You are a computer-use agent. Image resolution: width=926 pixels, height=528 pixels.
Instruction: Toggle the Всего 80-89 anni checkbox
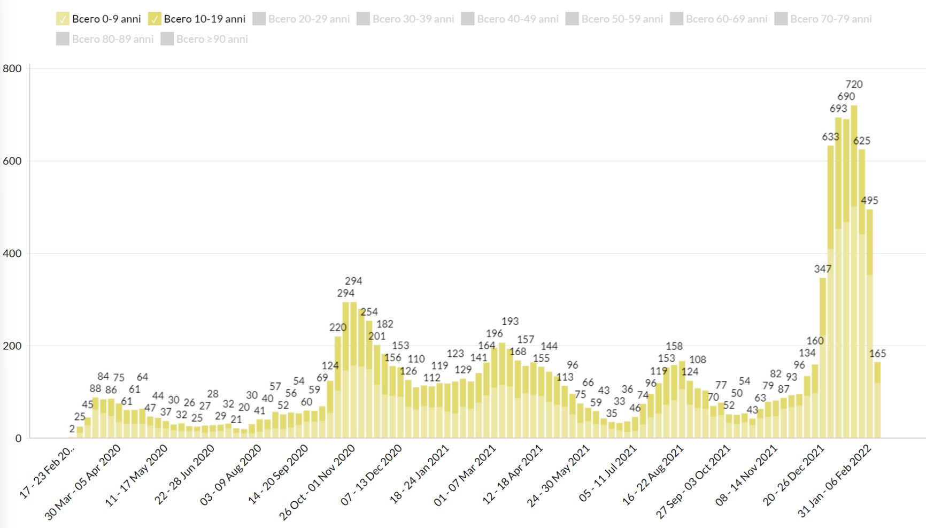[63, 39]
